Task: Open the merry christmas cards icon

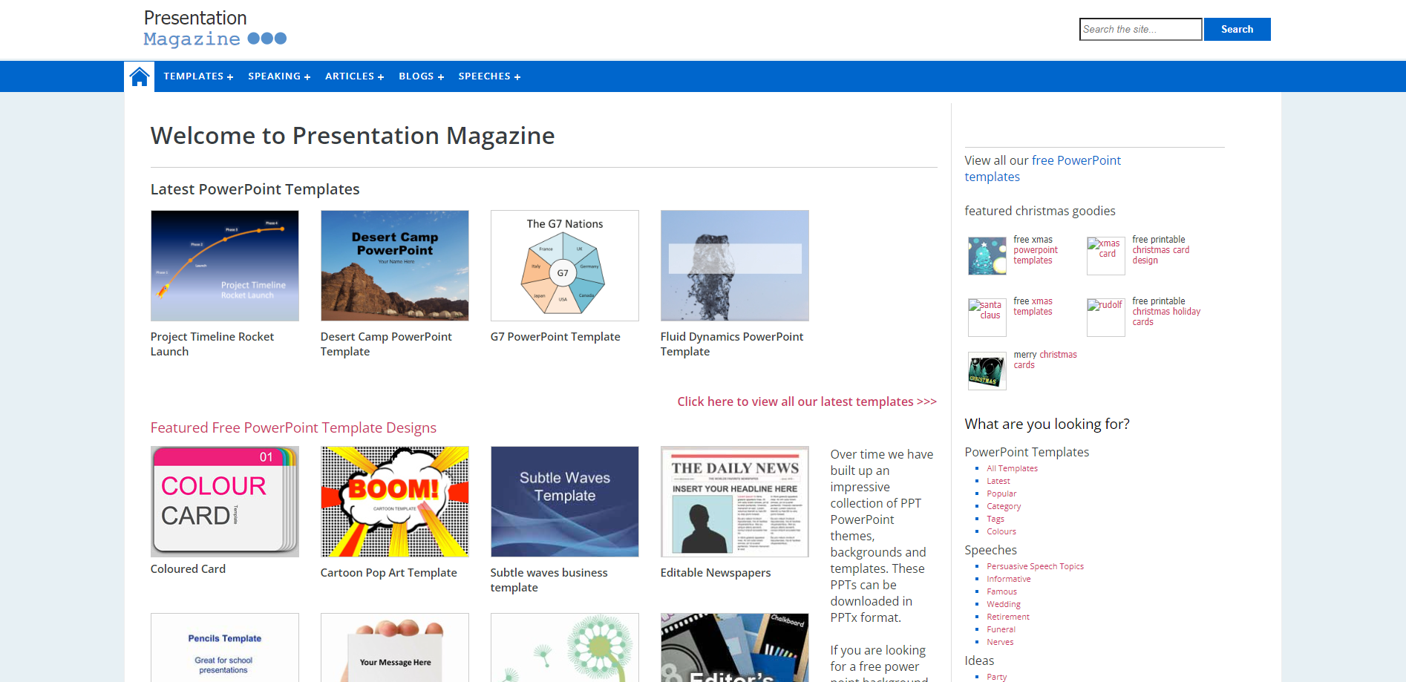Action: point(987,371)
